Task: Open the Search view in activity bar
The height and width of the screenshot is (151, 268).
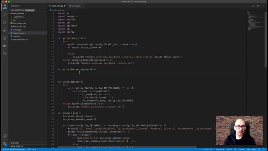Action: pyautogui.click(x=5, y=14)
